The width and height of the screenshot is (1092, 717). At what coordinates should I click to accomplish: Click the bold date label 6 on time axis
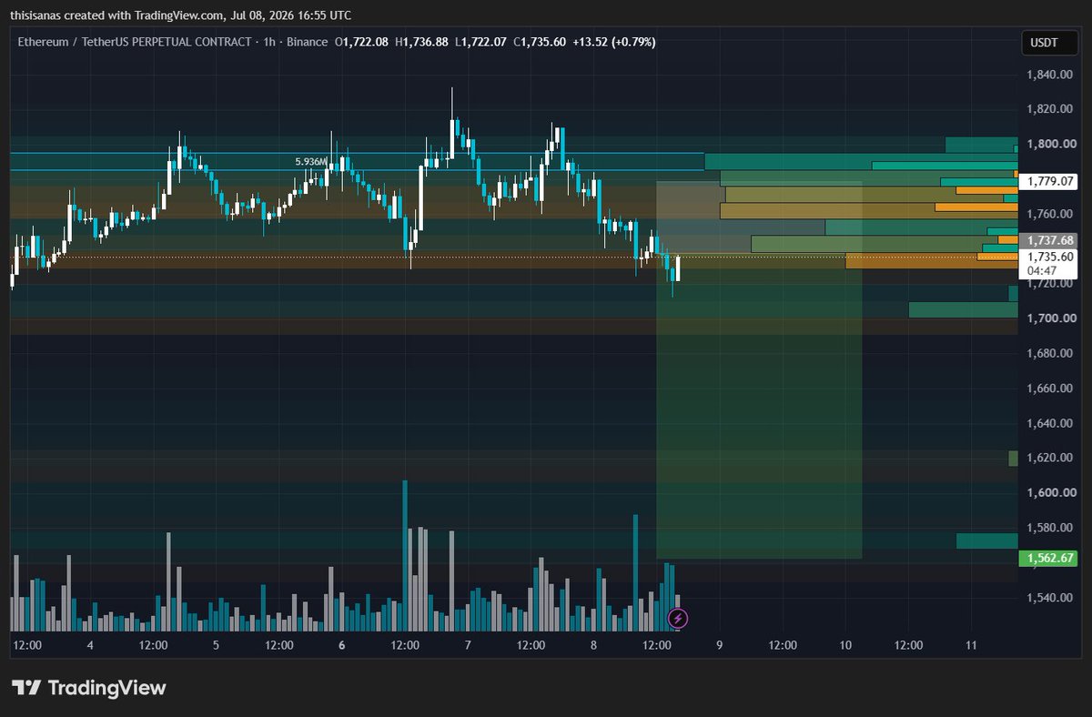[341, 645]
